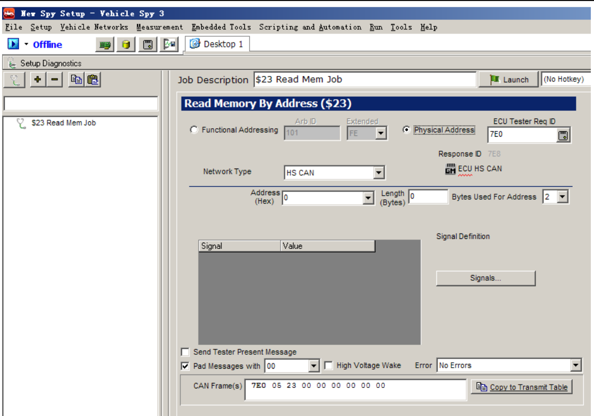Enable Send Tester Present Message checkbox
Screen dimensions: 594x416
[x=185, y=352]
